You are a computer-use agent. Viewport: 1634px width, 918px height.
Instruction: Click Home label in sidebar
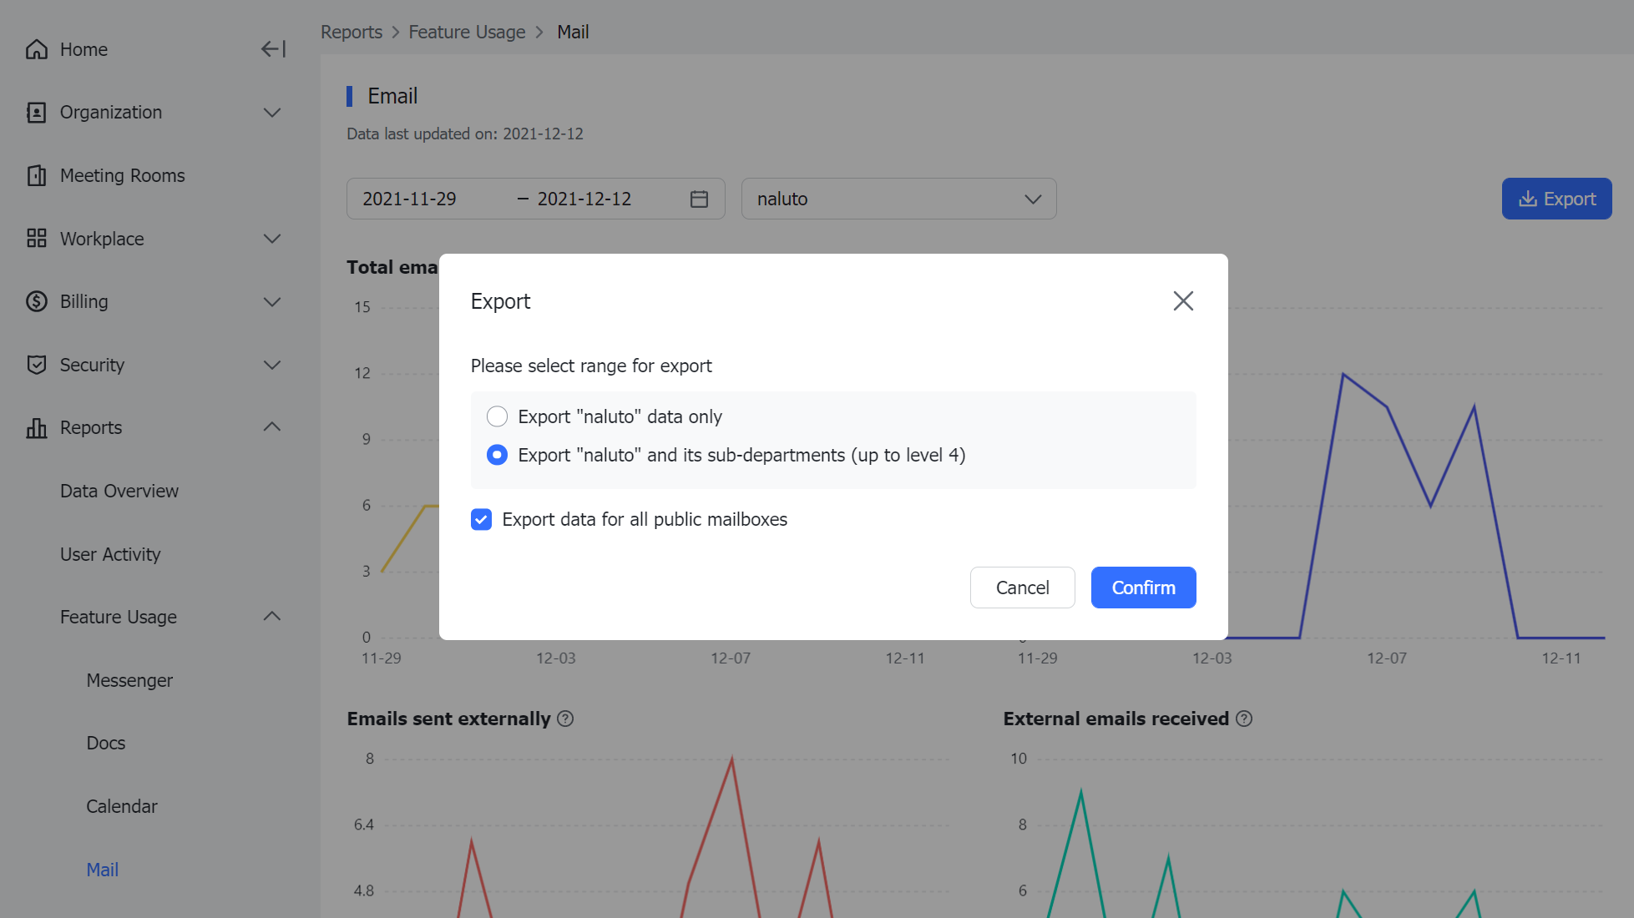tap(83, 49)
